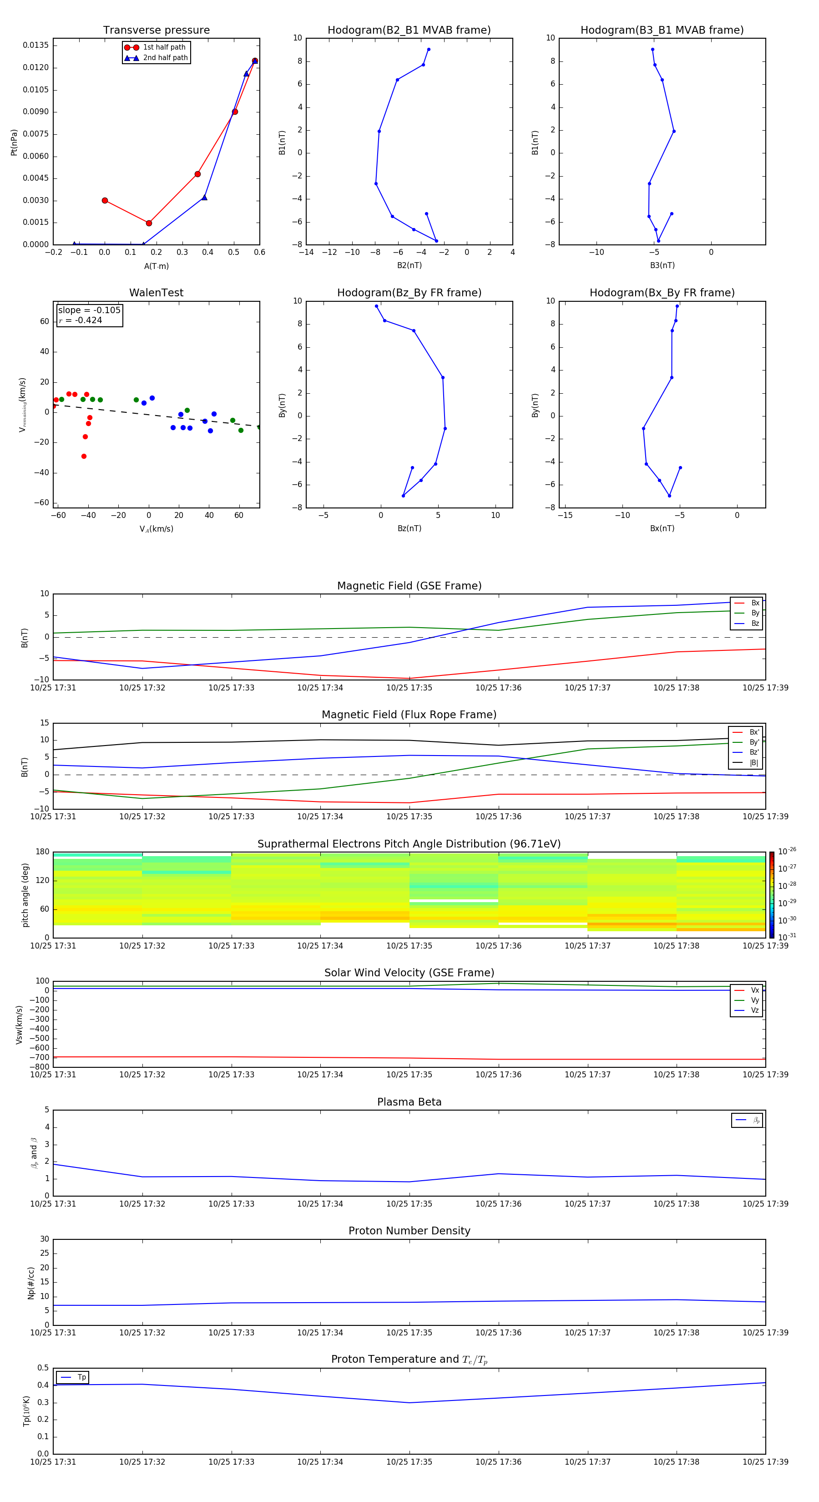
Task: Select 'Vz' in the solar wind legend
Action: pos(747,1010)
